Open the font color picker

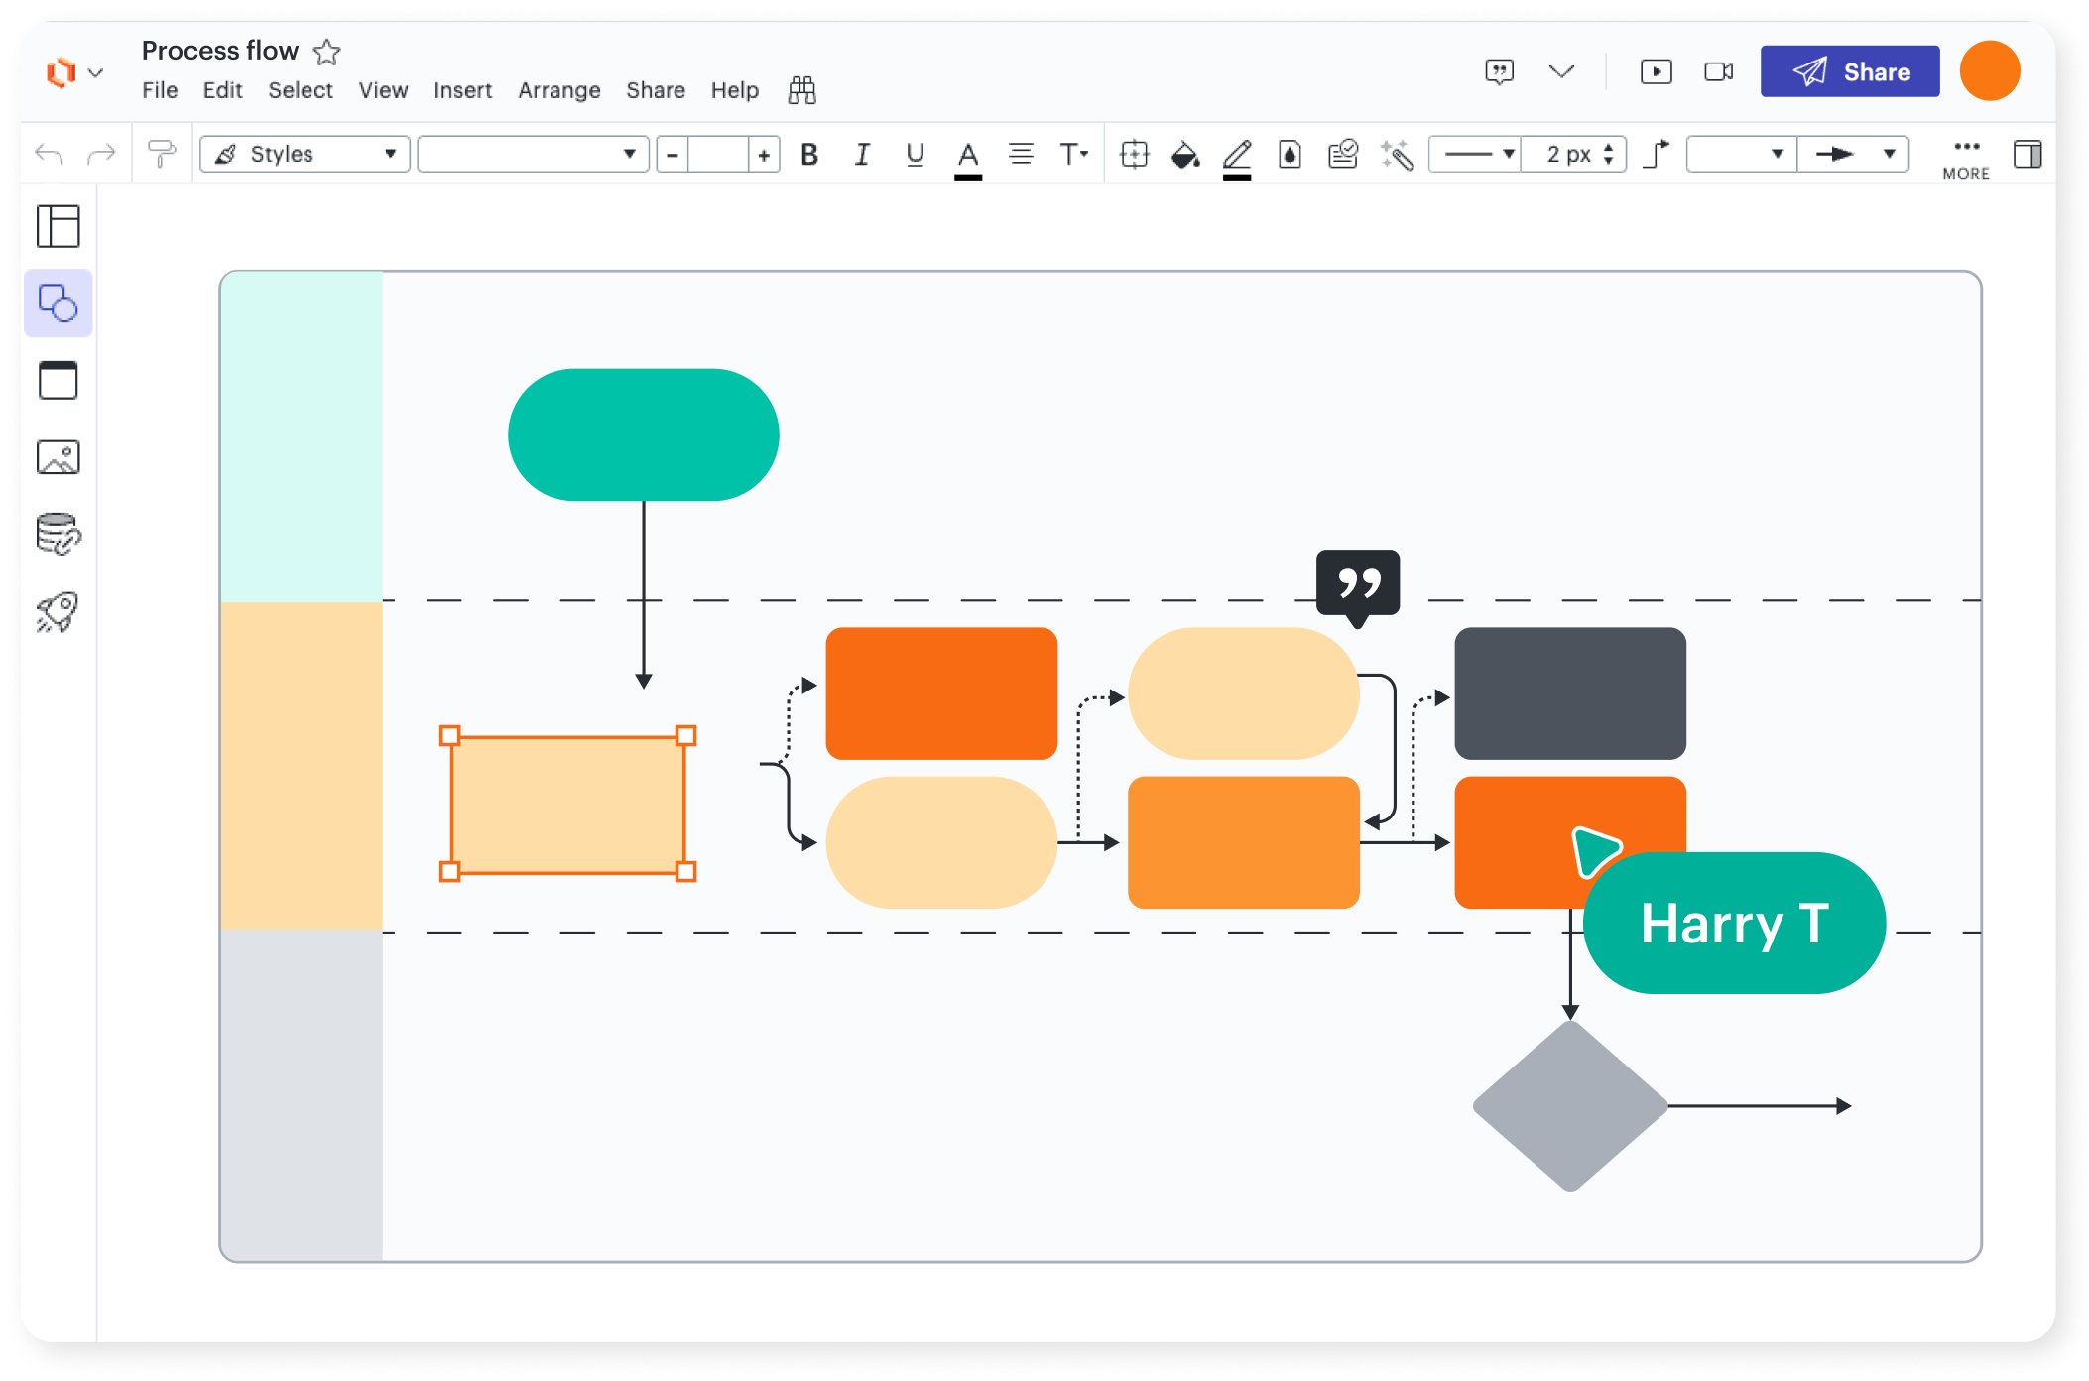point(968,154)
